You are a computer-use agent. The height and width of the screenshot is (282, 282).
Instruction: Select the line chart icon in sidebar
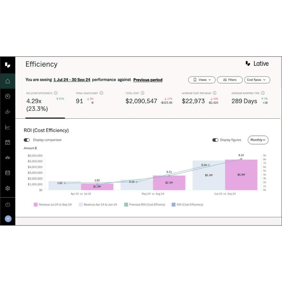coord(8,127)
